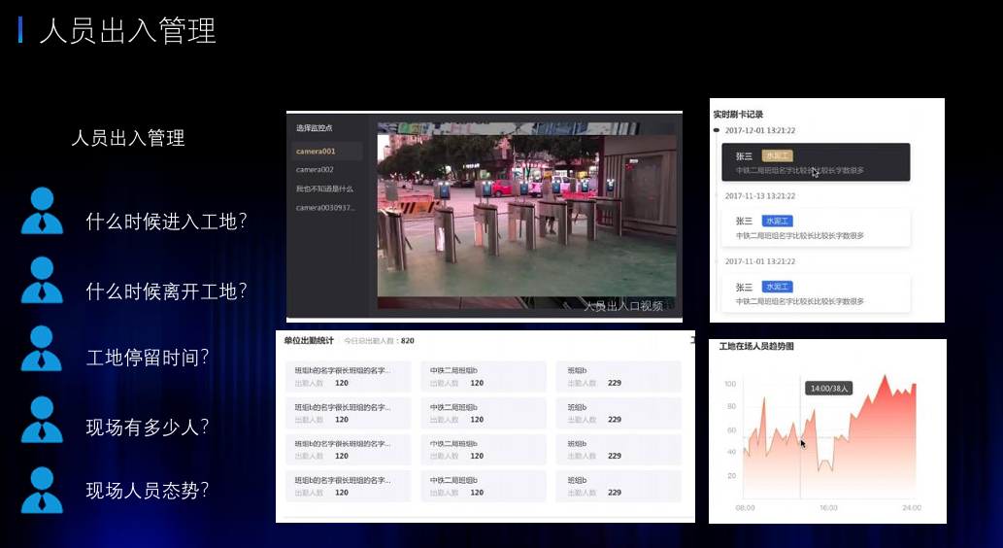Click the 24:00 label on the chart axis
Screen dimensions: 1003x548
[x=912, y=507]
